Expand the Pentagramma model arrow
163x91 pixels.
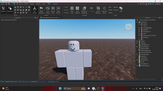coord(139,32)
